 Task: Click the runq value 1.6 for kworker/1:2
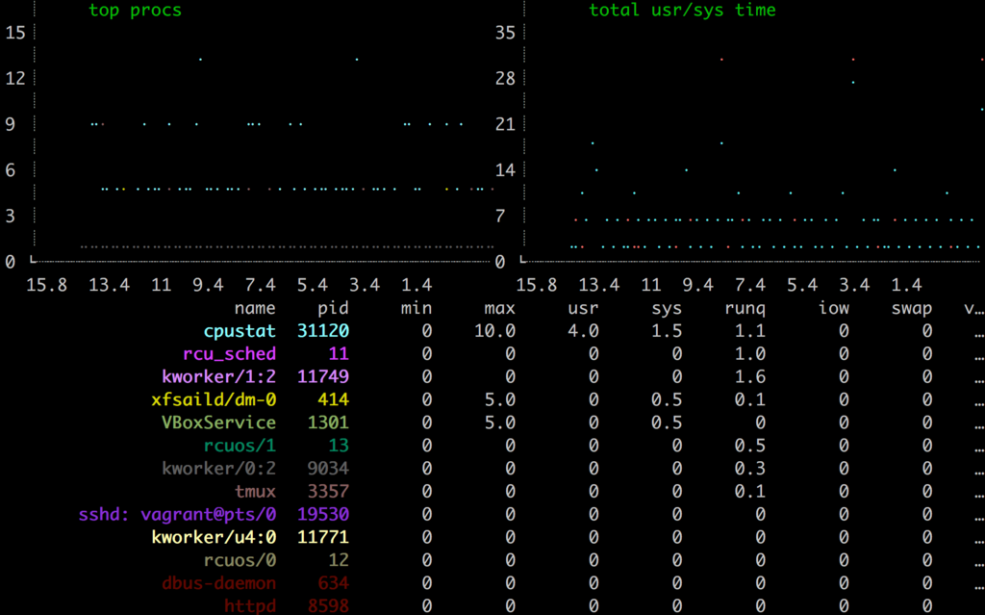(750, 376)
